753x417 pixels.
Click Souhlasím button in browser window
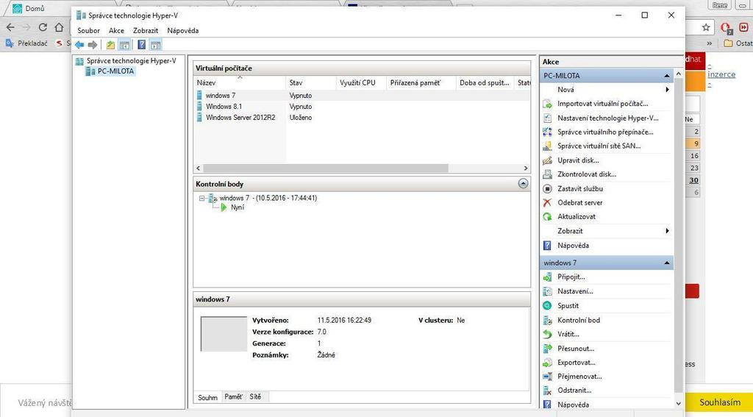click(x=719, y=402)
